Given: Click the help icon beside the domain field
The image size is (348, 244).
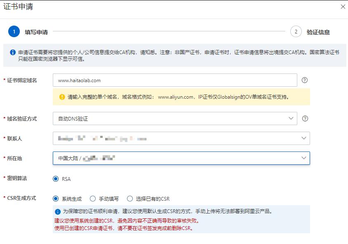Looking at the screenshot, I should pyautogui.click(x=304, y=80).
